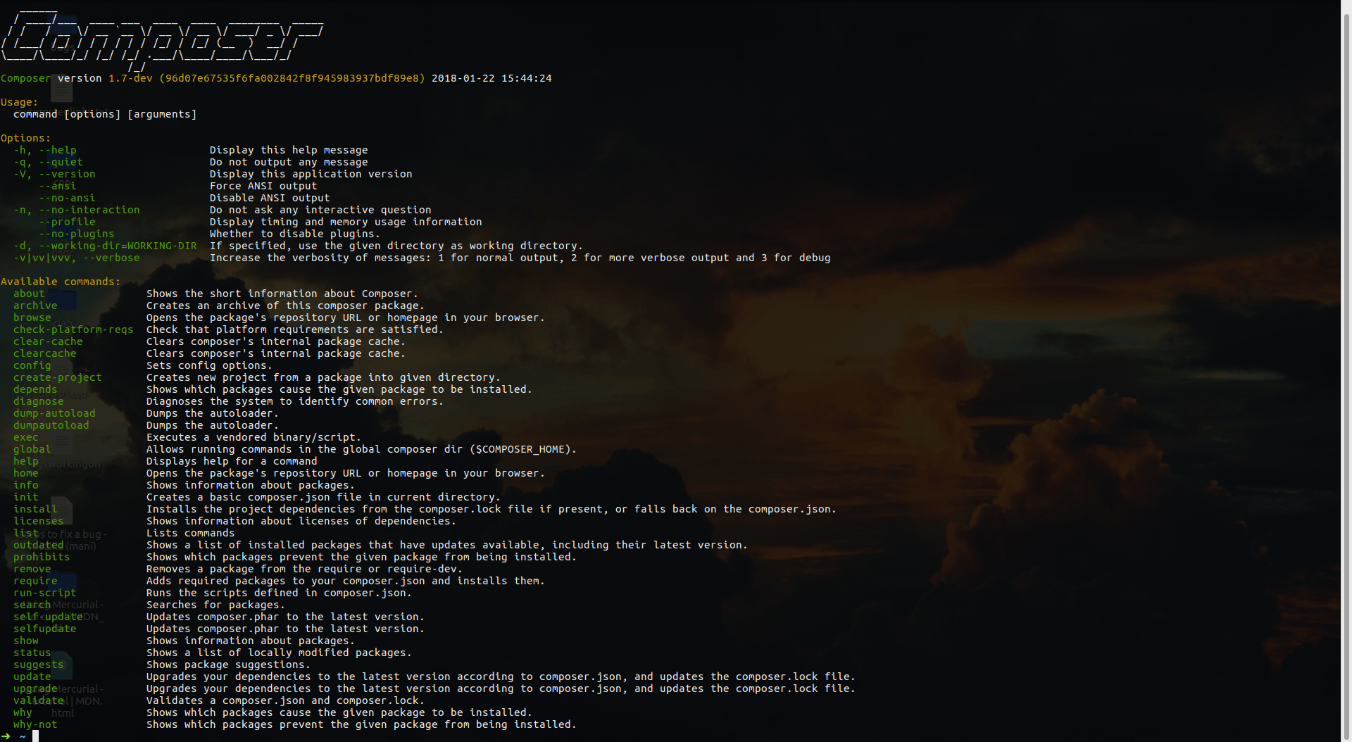Click the 'selfupdate' command name

pyautogui.click(x=45, y=629)
